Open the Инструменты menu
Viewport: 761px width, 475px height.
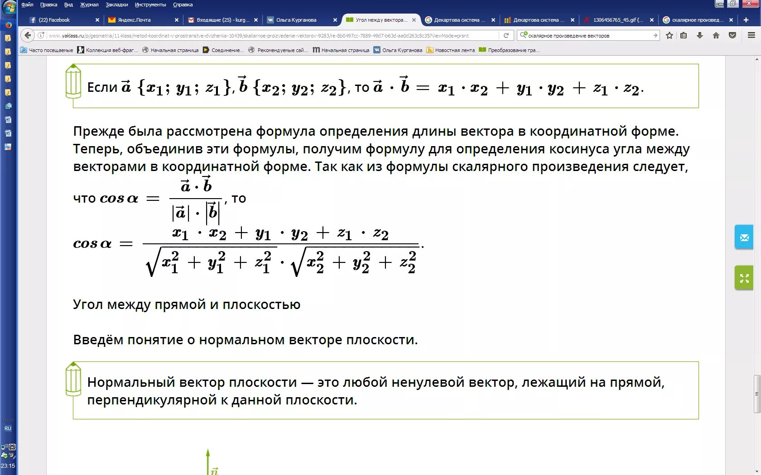[150, 5]
